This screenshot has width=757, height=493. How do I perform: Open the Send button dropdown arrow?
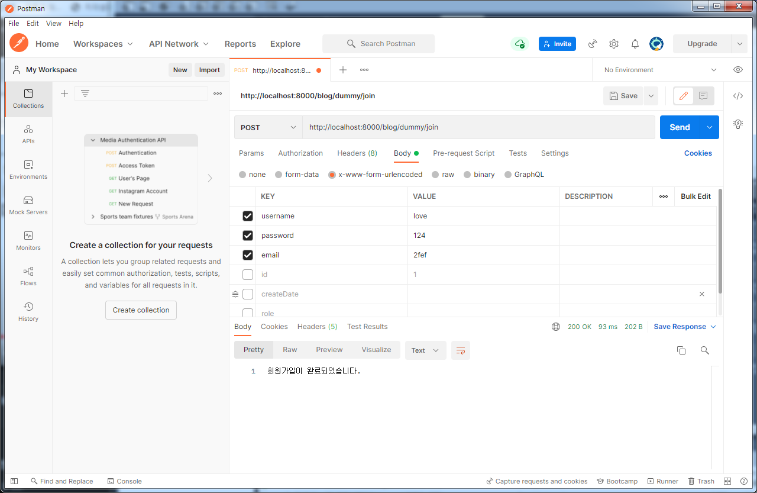pos(710,127)
